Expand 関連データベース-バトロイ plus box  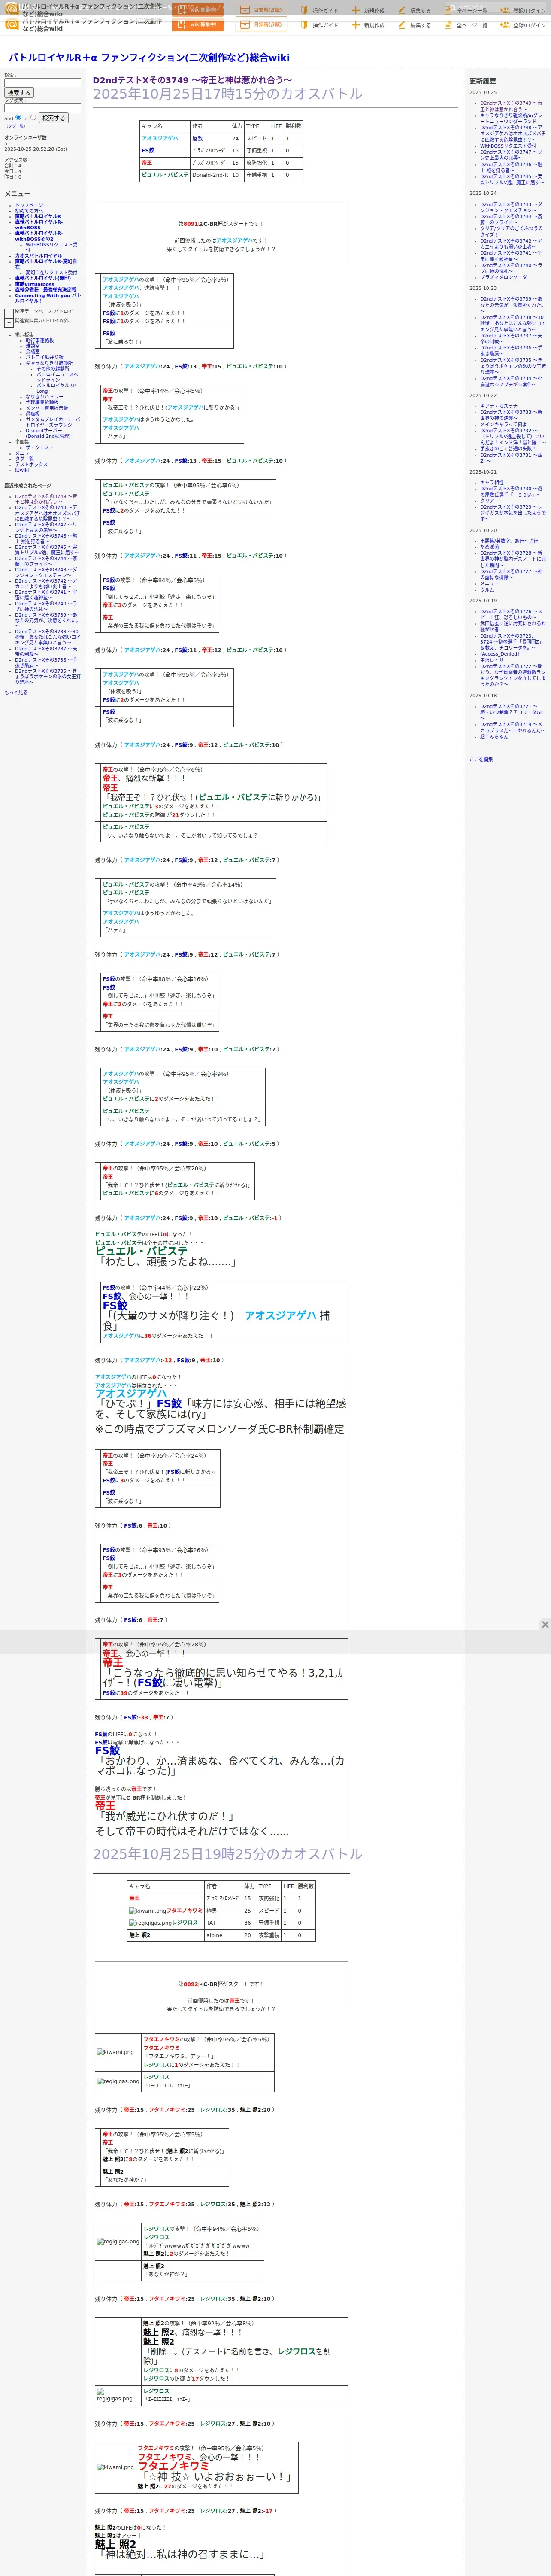click(x=9, y=313)
